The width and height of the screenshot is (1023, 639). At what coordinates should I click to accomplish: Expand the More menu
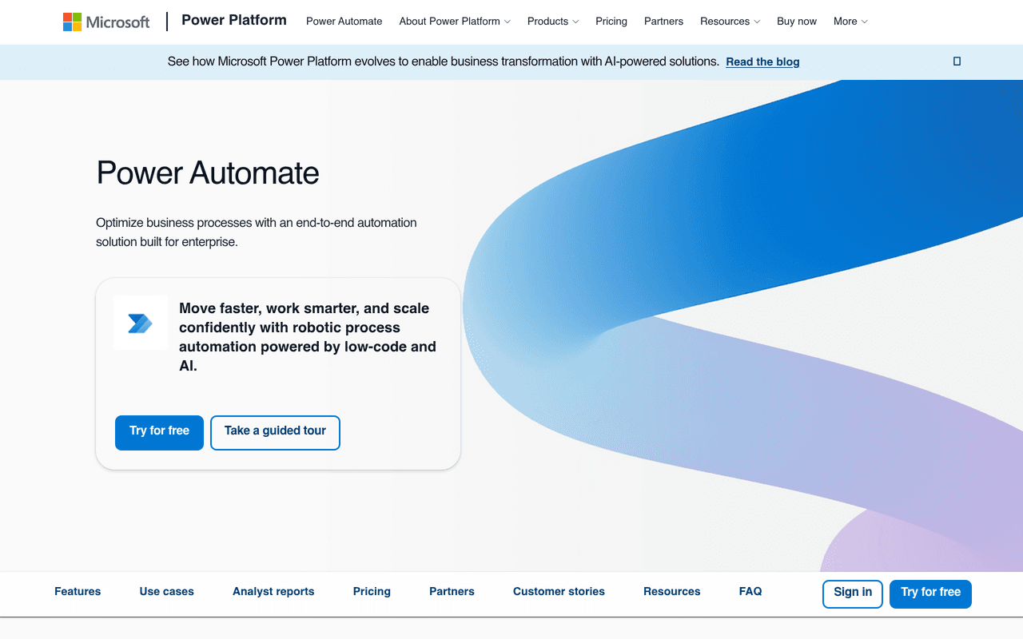[x=850, y=22]
